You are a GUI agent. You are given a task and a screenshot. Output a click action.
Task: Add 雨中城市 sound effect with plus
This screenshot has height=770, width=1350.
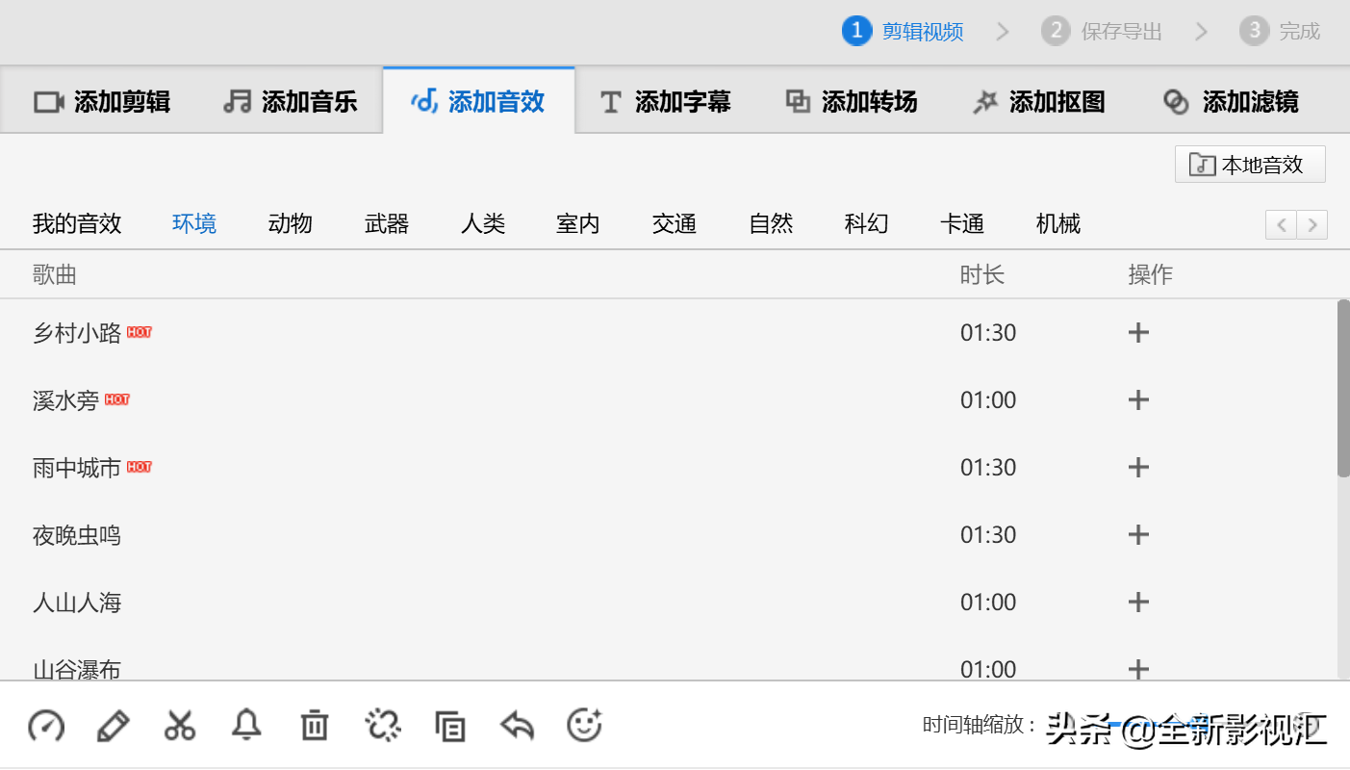pyautogui.click(x=1138, y=468)
